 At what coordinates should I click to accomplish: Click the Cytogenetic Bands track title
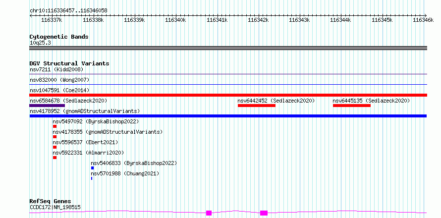[x=59, y=37]
